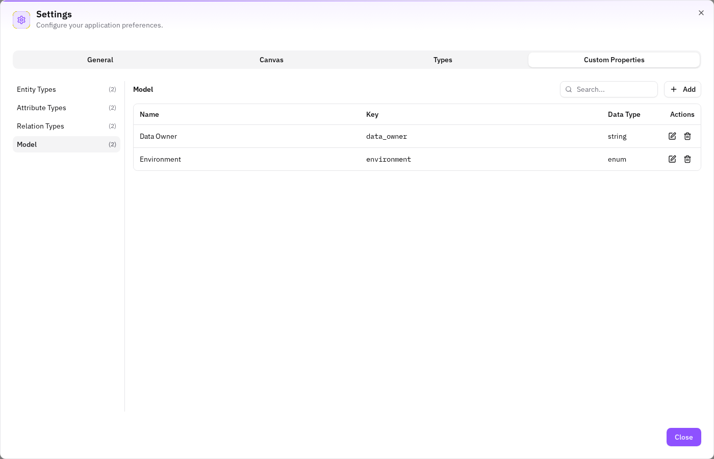Click the purple Close button
714x459 pixels.
click(x=683, y=437)
